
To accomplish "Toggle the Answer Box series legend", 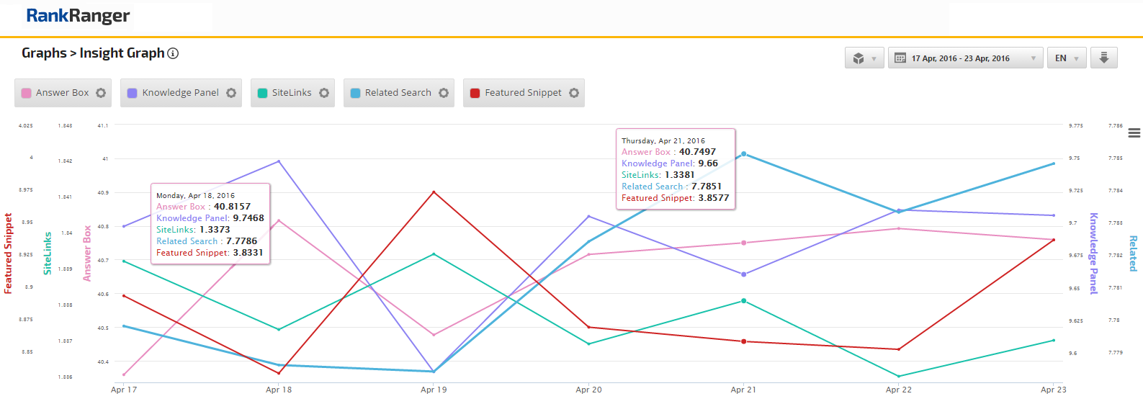I will pyautogui.click(x=62, y=93).
